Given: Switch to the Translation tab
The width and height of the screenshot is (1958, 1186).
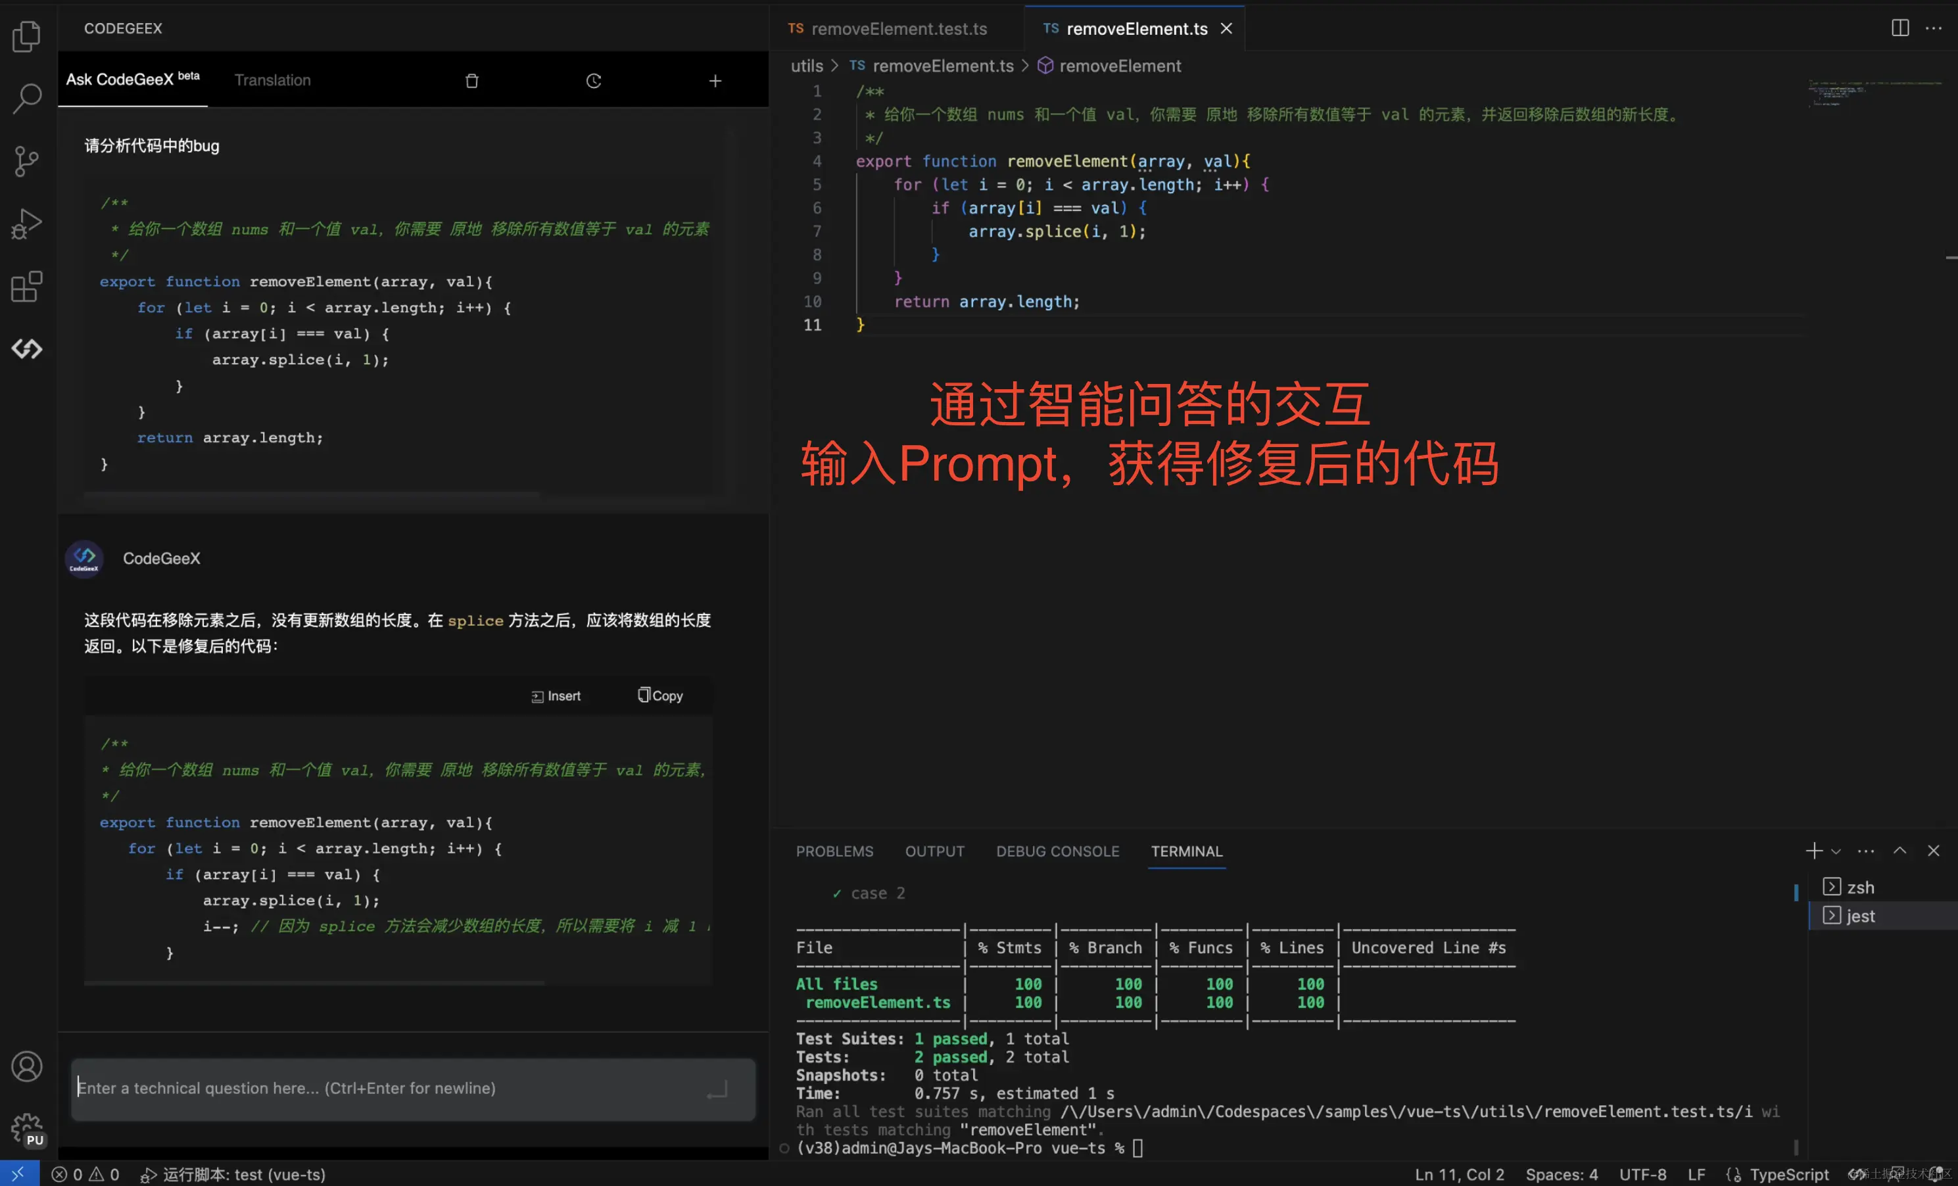Looking at the screenshot, I should point(273,80).
